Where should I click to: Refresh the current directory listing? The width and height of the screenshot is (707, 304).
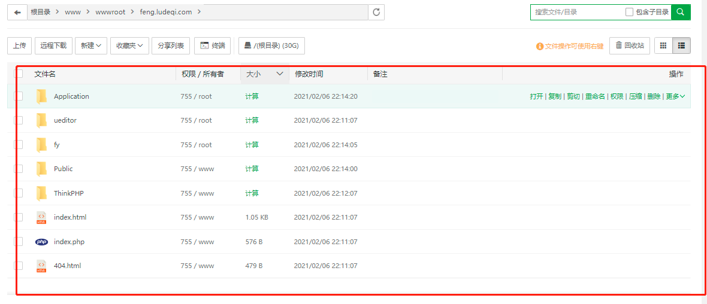[376, 12]
